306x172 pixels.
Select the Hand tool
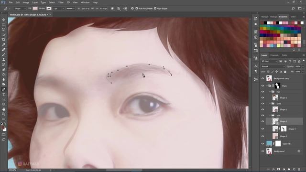click(x=3, y=109)
